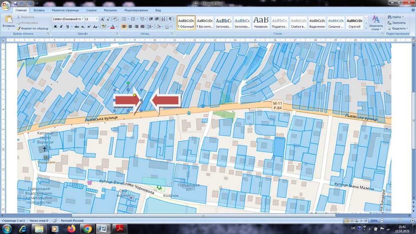The height and width of the screenshot is (234, 416).
Task: Toggle italic К formatting
Action: (61, 27)
